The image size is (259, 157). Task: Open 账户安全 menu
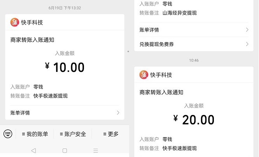click(73, 134)
